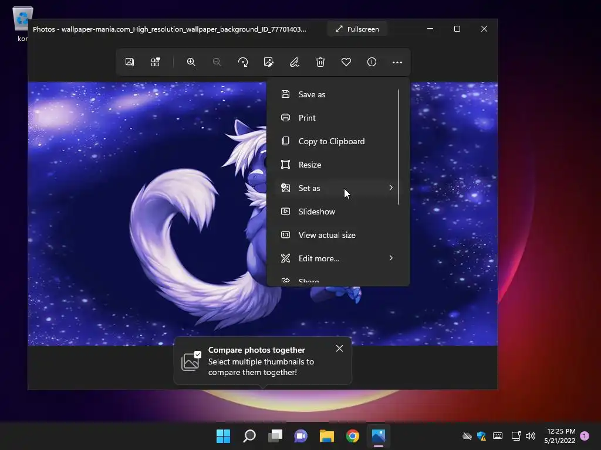Launch Chat from the taskbar
601x450 pixels.
click(301, 436)
